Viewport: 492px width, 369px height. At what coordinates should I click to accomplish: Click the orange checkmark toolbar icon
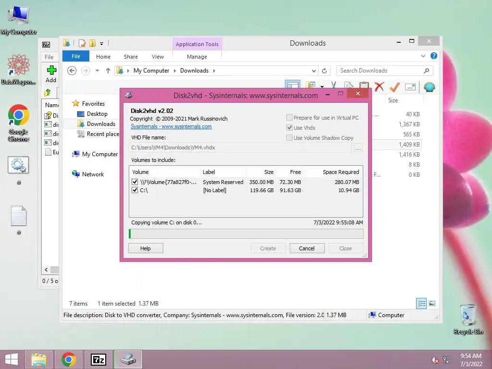394,86
